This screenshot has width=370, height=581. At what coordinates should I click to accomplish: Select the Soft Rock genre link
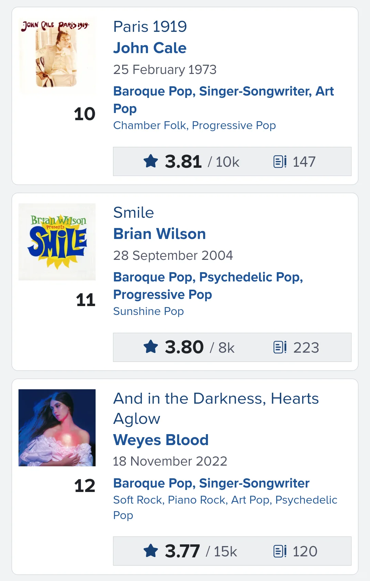138,500
